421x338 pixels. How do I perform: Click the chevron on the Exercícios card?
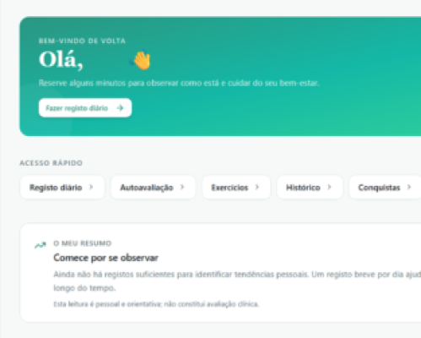(x=256, y=187)
